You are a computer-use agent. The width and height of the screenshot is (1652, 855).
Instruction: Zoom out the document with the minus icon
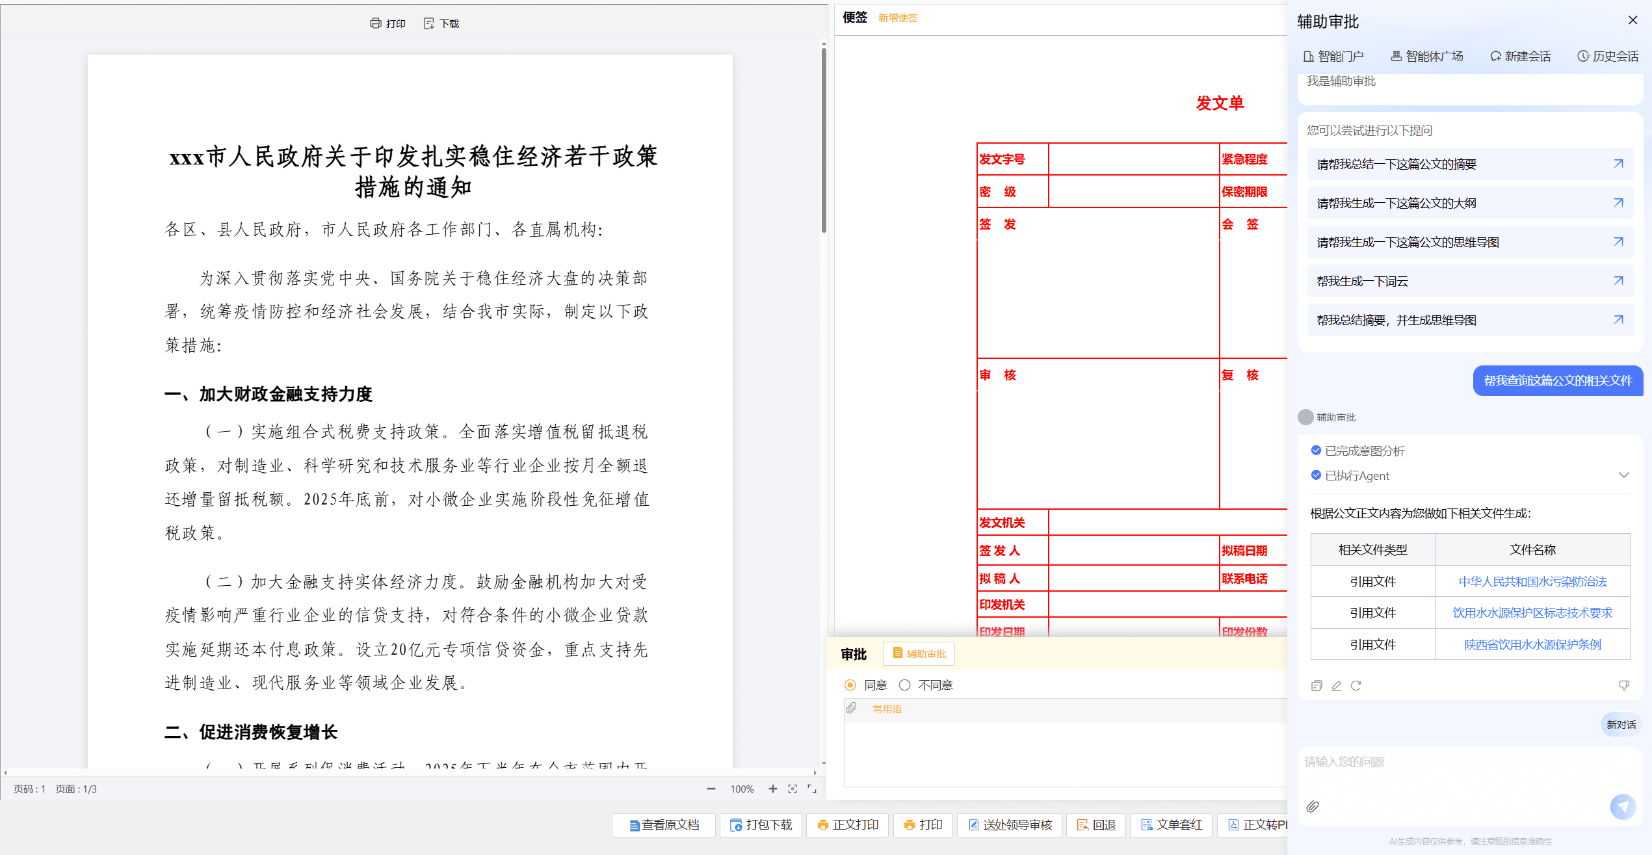click(x=711, y=789)
